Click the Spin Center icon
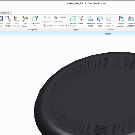The image size is (135, 135). [25, 19]
